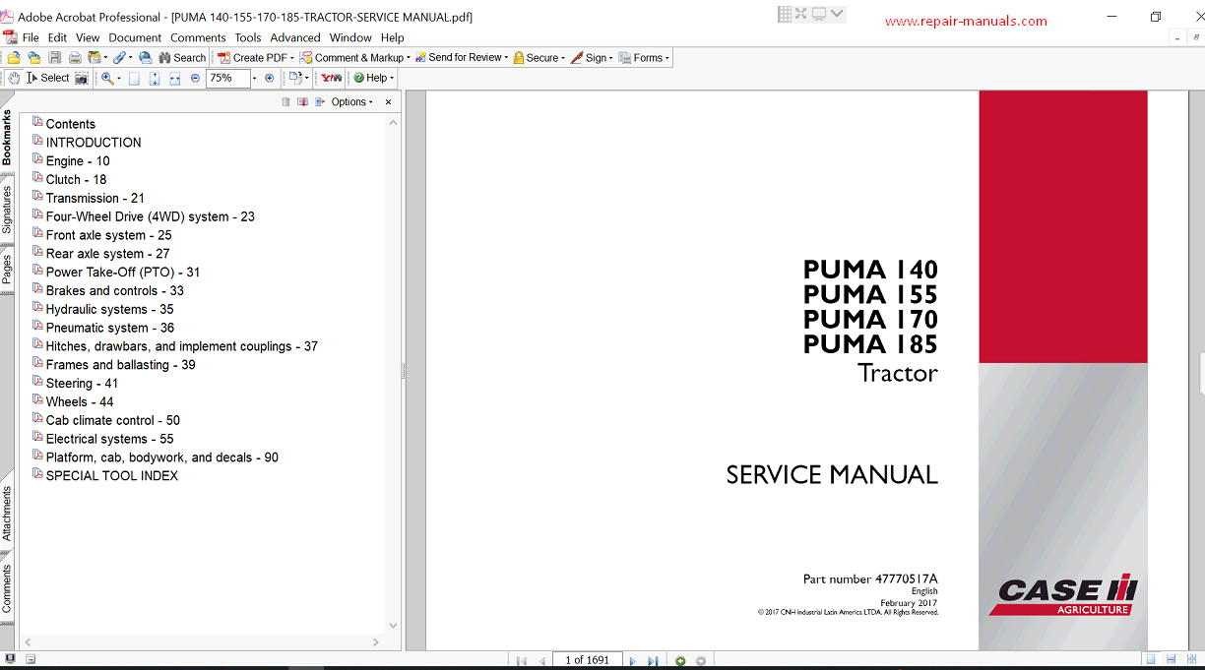This screenshot has height=670, width=1205.
Task: Toggle continuous facing pages layout
Action: [x=1191, y=659]
